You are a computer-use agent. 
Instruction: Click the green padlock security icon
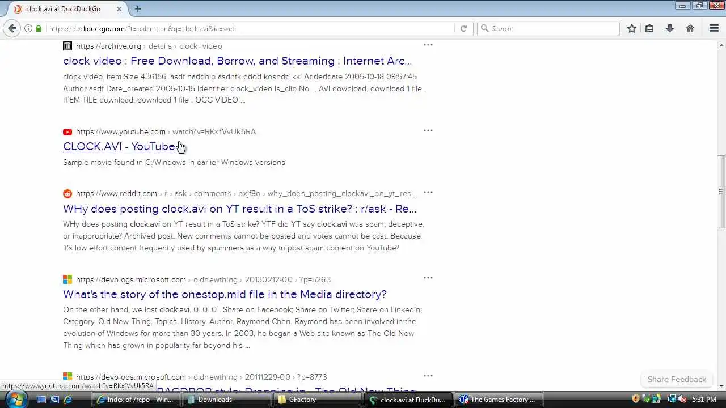click(39, 28)
